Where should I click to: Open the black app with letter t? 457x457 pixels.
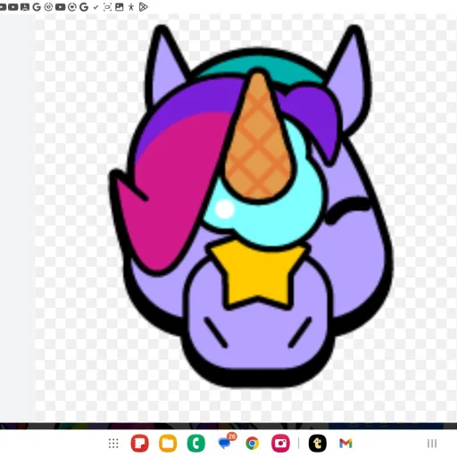click(x=317, y=444)
